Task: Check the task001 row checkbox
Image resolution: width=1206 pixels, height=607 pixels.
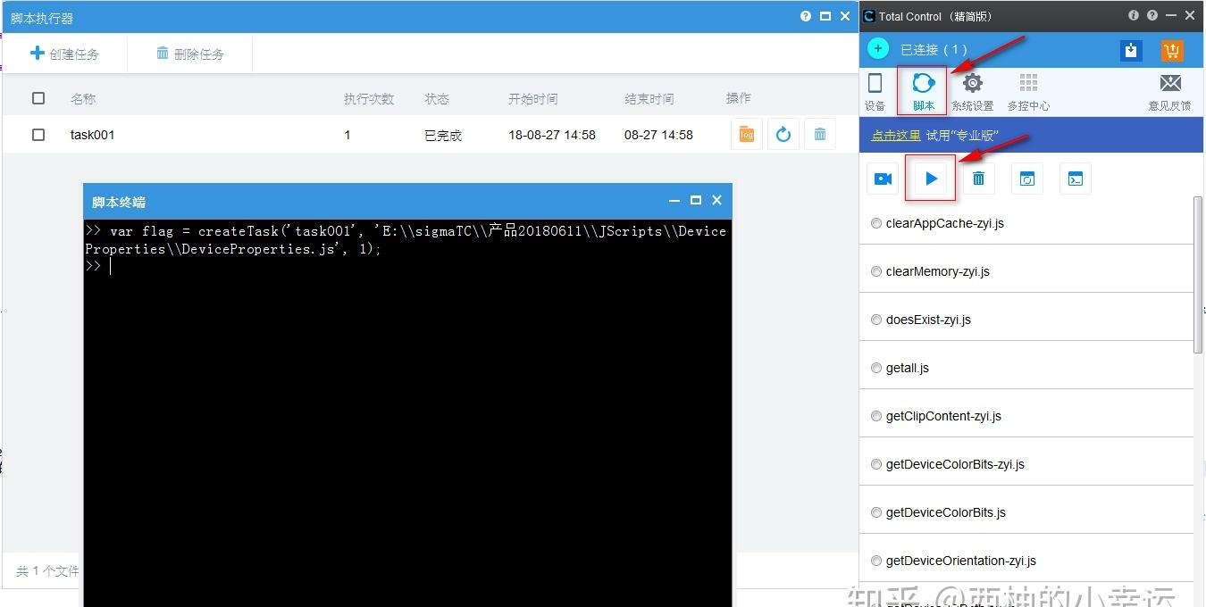Action: point(38,135)
